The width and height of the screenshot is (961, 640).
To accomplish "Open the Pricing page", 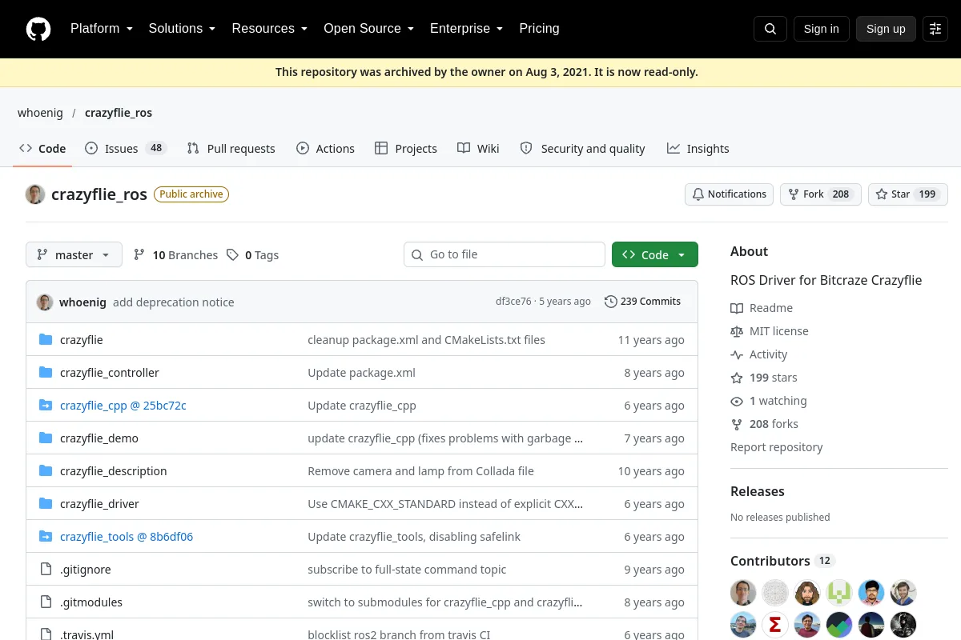I will click(539, 29).
